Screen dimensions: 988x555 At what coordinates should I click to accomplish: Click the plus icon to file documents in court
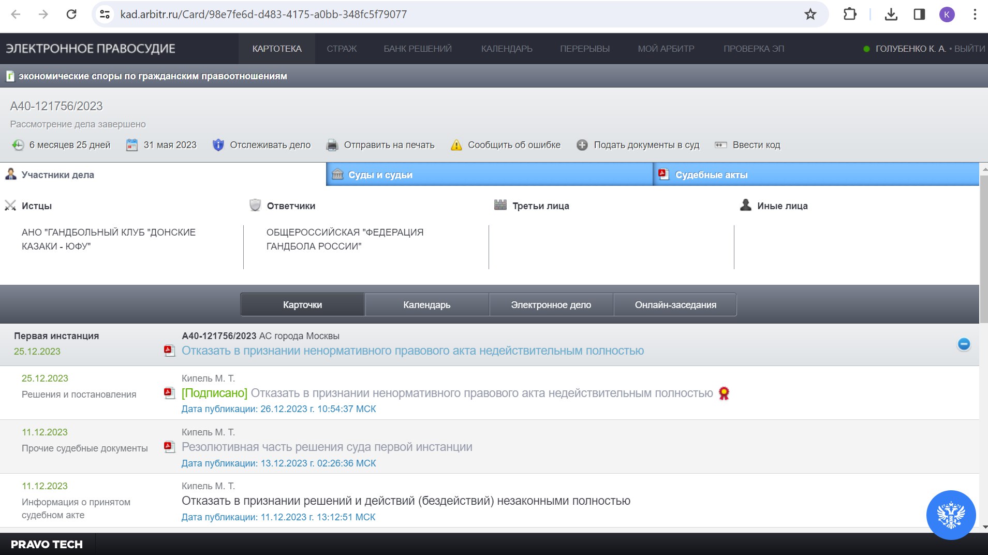coord(582,145)
